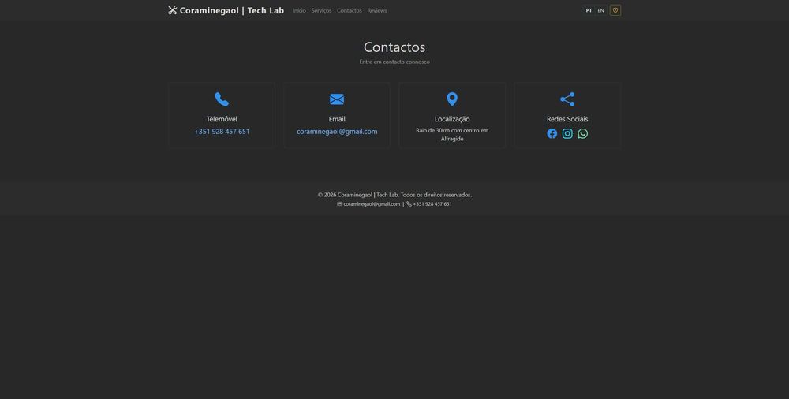Click the Contactos page heading

[x=394, y=47]
